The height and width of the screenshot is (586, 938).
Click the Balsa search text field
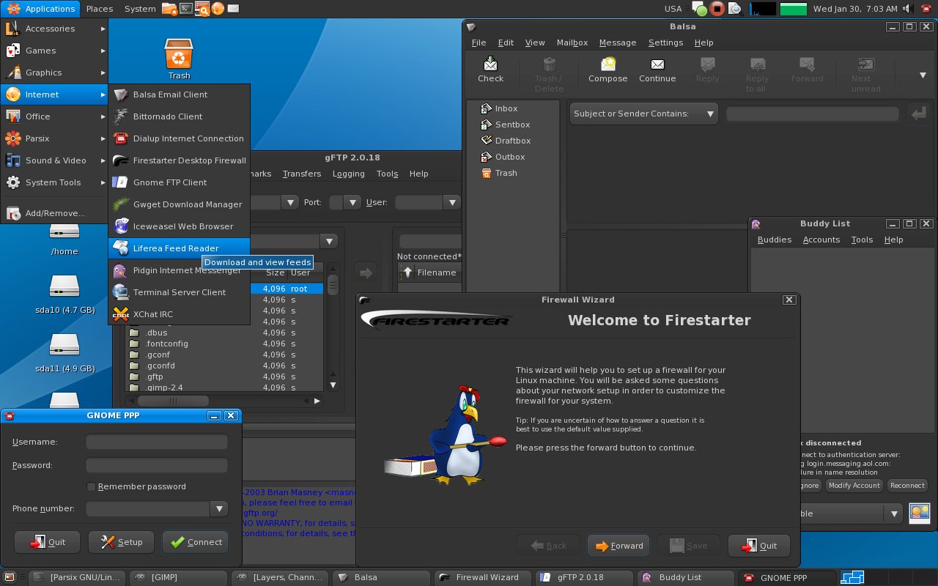(812, 114)
